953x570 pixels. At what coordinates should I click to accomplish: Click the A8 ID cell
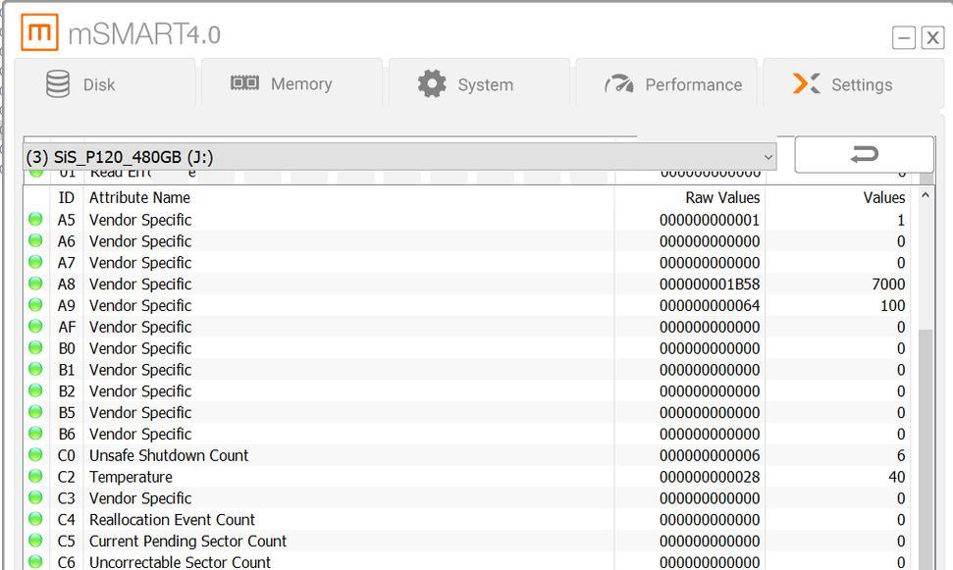66,285
